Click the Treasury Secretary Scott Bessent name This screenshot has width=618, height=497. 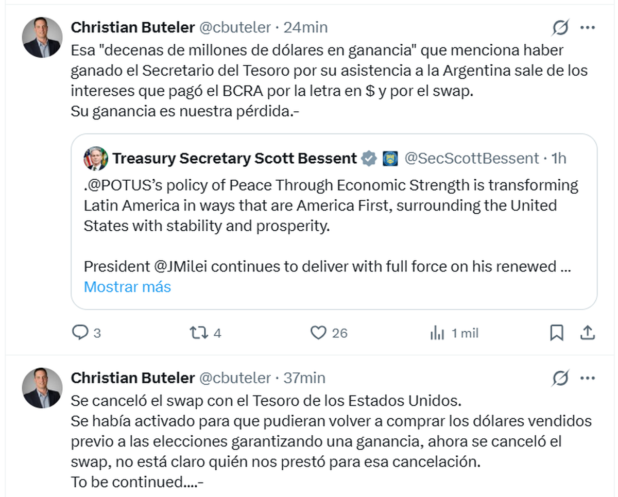click(x=234, y=158)
